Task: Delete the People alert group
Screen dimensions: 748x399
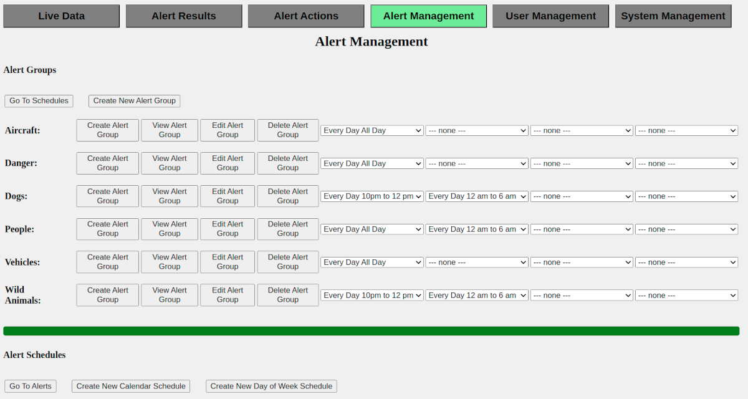Action: (x=287, y=229)
